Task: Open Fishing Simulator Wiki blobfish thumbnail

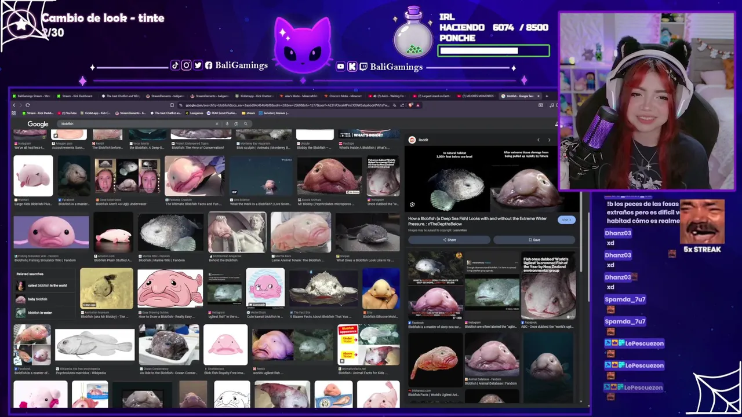Action: pos(51,232)
